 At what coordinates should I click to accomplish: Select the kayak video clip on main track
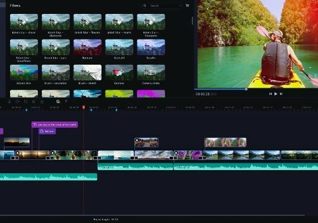pos(74,155)
